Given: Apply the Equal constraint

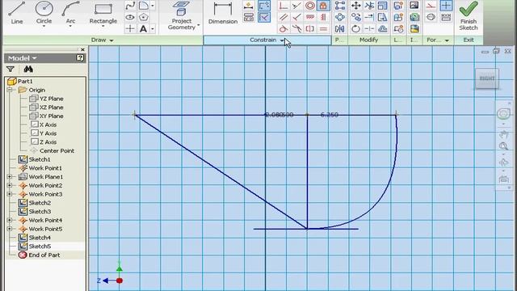Looking at the screenshot, I should coord(323,29).
